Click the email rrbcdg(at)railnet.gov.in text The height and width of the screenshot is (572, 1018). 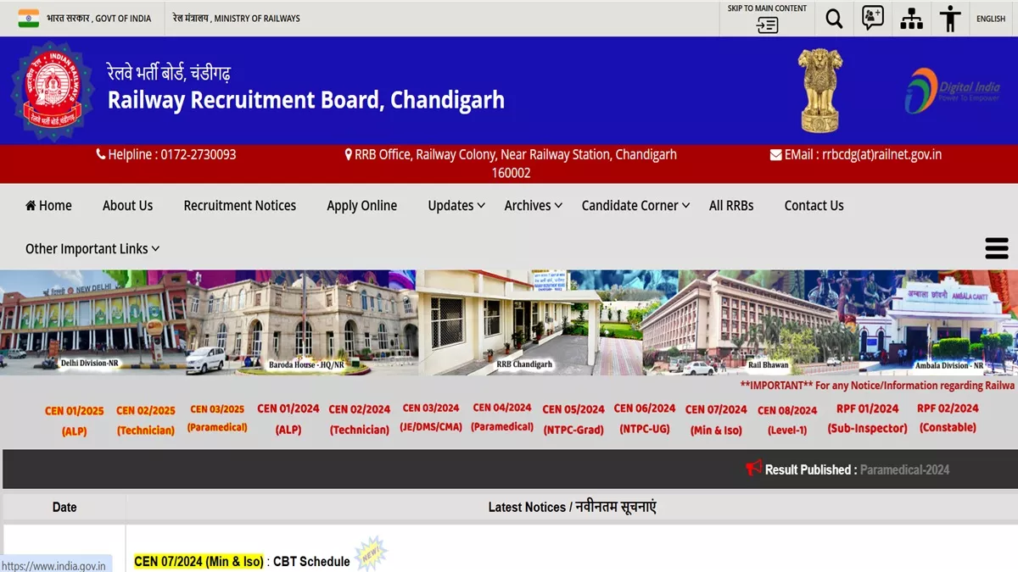(863, 154)
